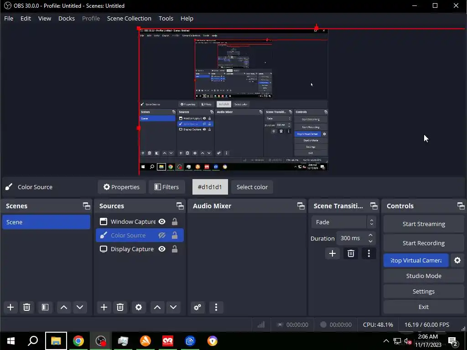Move source up arrow in Sources panel
The image size is (467, 350).
click(157, 307)
